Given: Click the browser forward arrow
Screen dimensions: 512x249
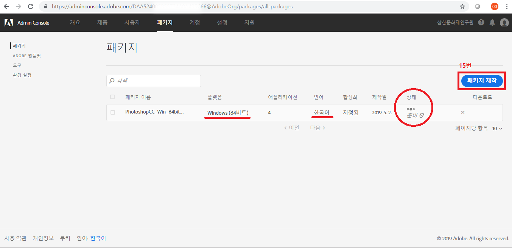Looking at the screenshot, I should click(19, 6).
